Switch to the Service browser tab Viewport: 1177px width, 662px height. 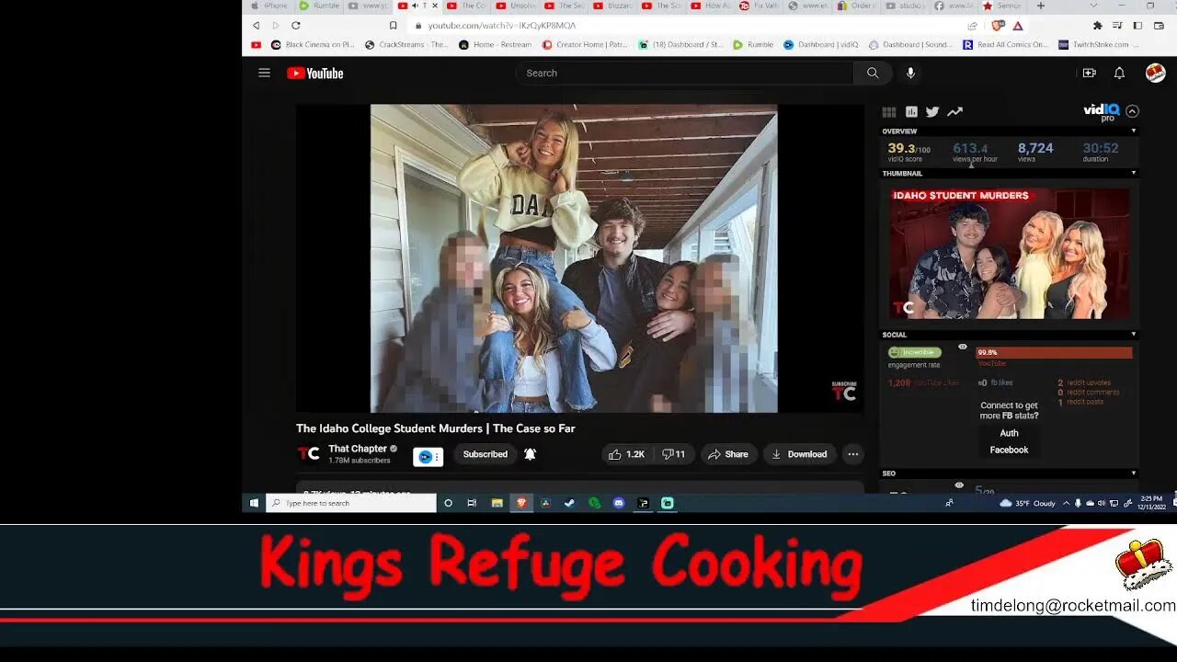[x=1003, y=6]
